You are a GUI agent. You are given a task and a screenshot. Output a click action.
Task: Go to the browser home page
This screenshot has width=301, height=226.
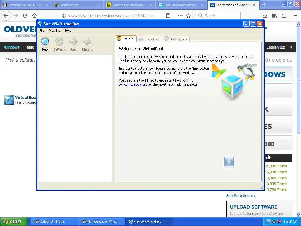[x=34, y=16]
